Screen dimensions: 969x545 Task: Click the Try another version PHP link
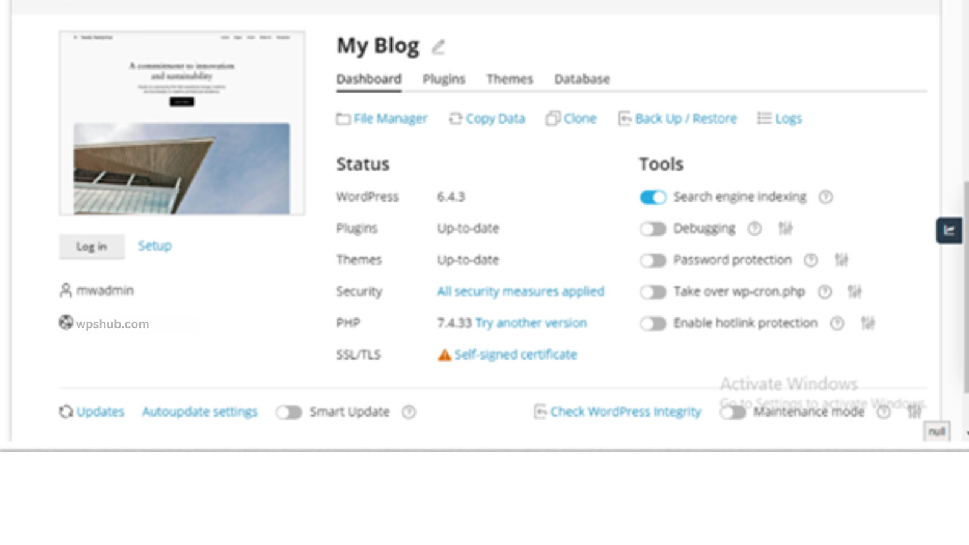(x=531, y=323)
